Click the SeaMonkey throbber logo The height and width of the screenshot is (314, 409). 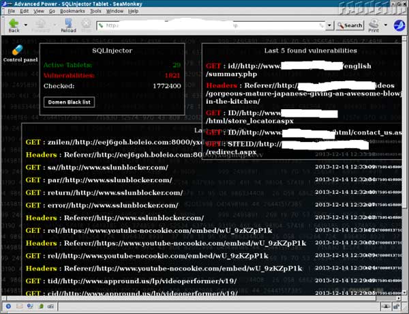[x=399, y=25]
